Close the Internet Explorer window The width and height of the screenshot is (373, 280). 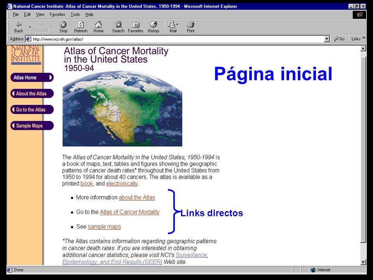[363, 7]
